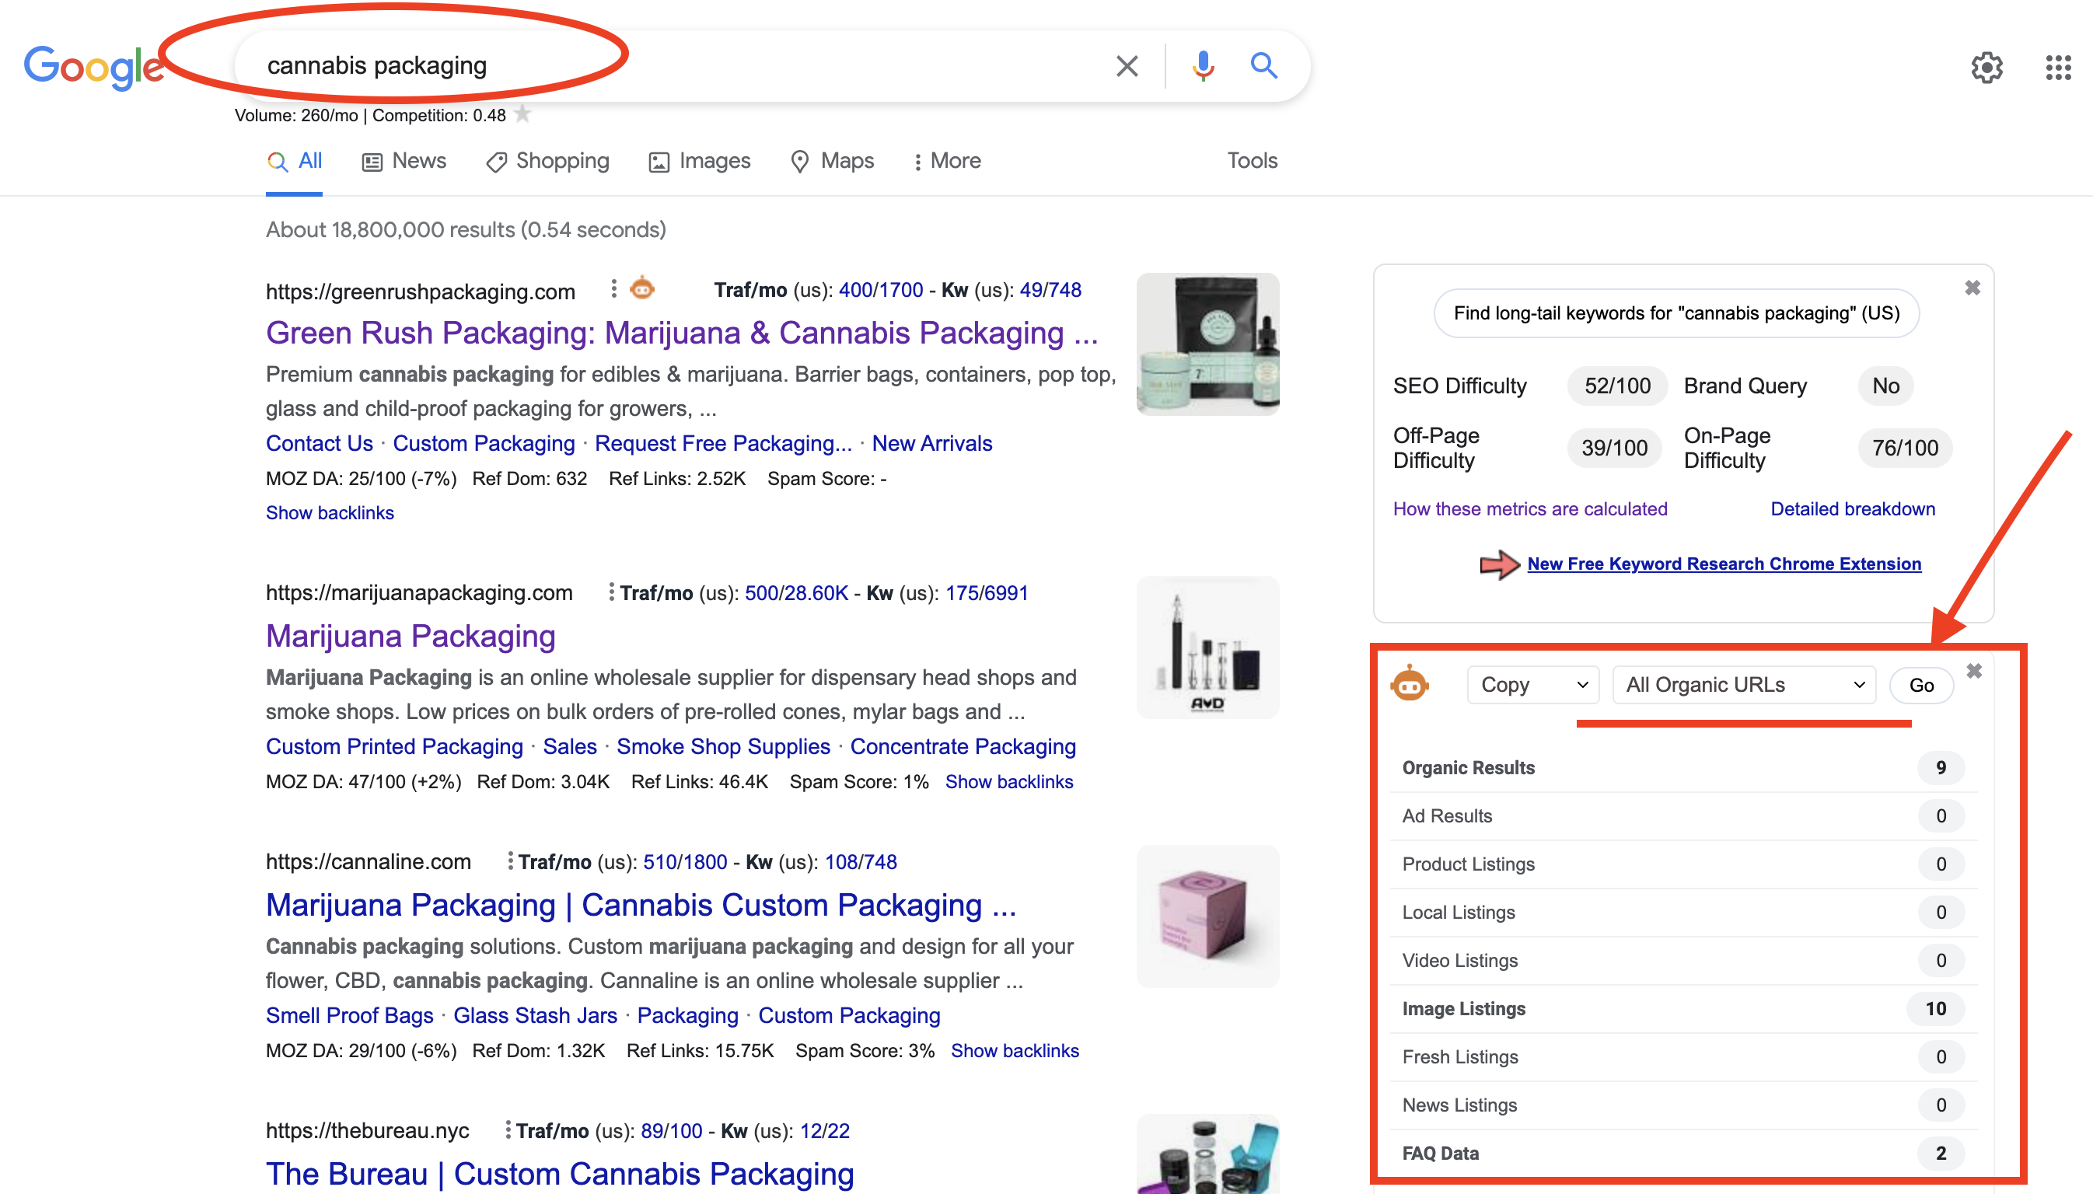Open the Detailed breakdown link

(x=1852, y=508)
